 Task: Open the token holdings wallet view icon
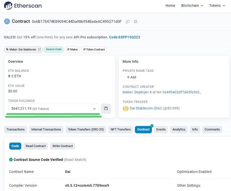[106, 109]
